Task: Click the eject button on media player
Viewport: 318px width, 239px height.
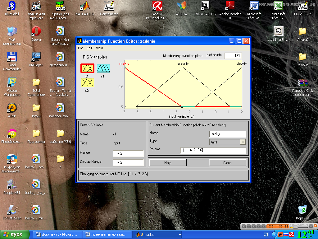Action: (311, 227)
